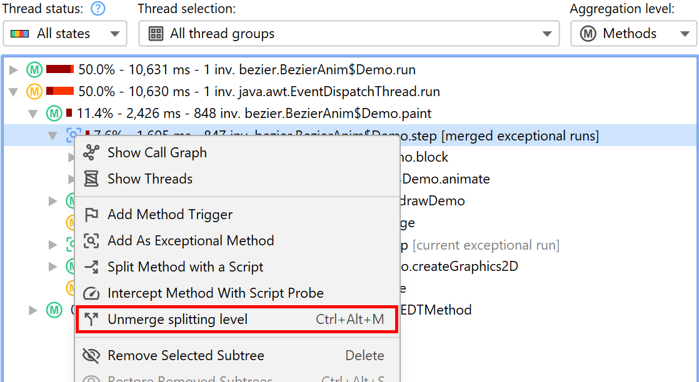Click the Split Method with a Script icon
This screenshot has height=382, width=699.
(91, 267)
